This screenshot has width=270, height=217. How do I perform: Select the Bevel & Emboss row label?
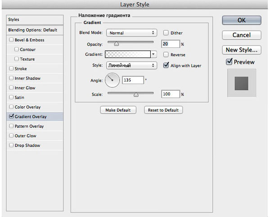click(29, 40)
